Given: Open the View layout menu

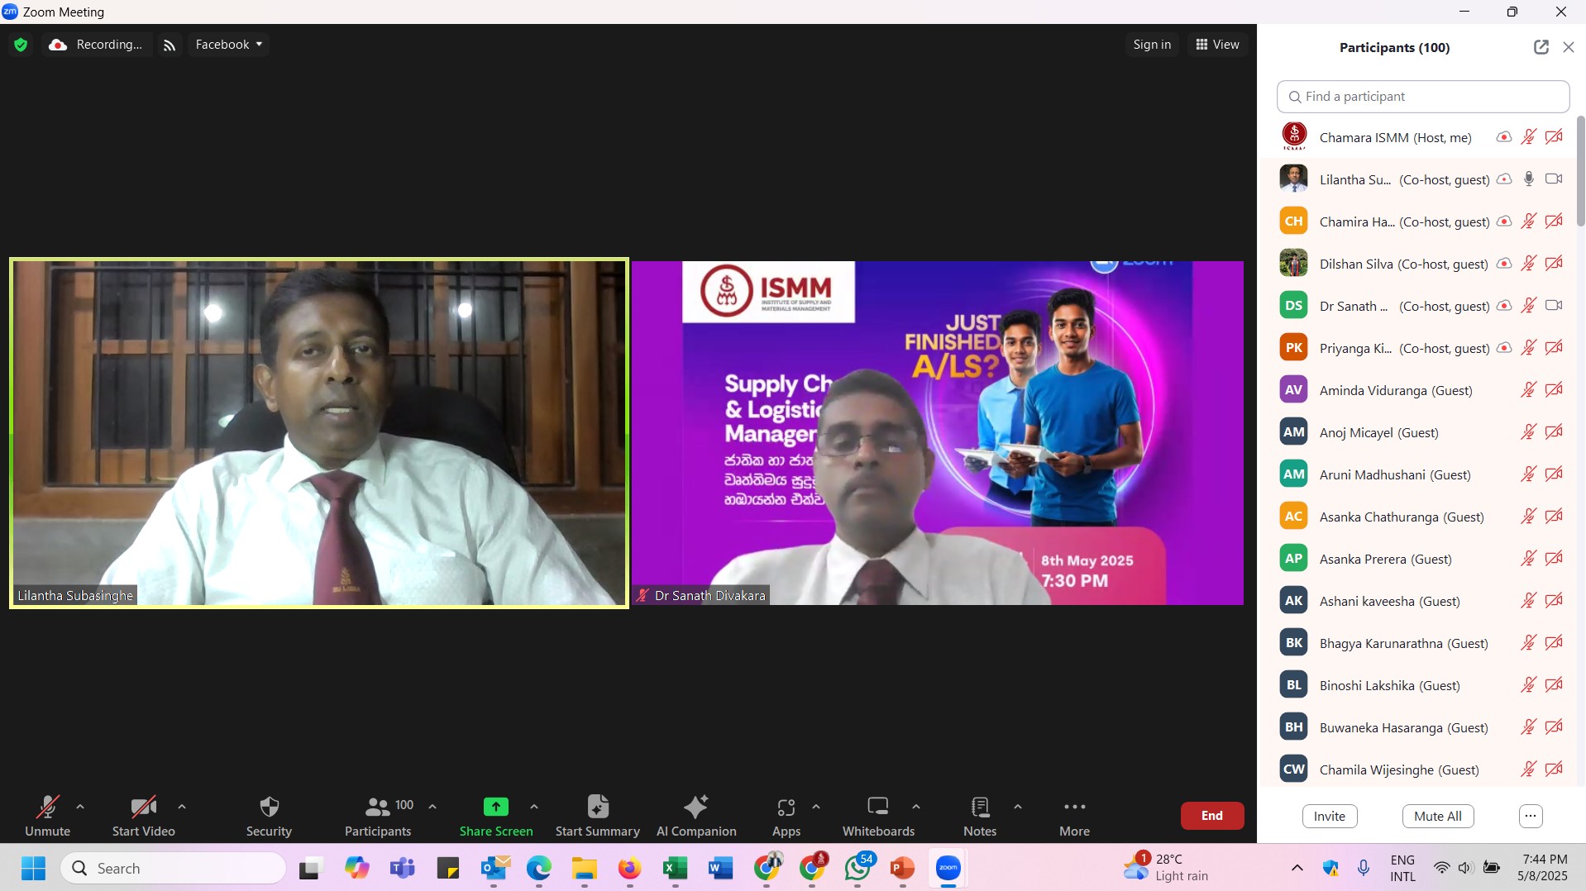Looking at the screenshot, I should (x=1217, y=45).
